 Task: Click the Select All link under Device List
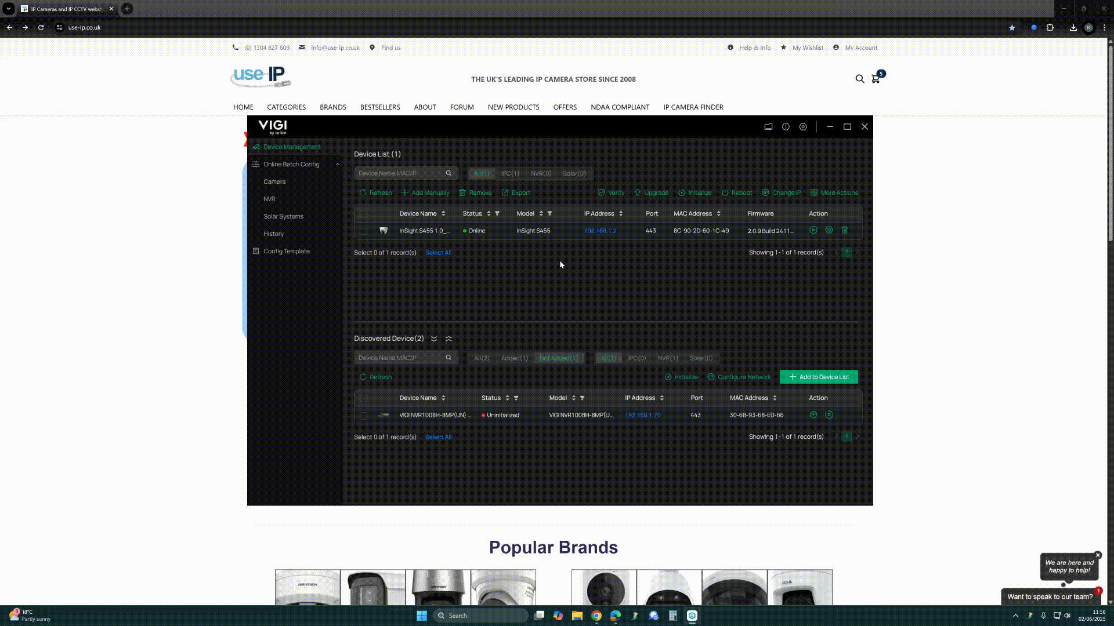click(438, 252)
